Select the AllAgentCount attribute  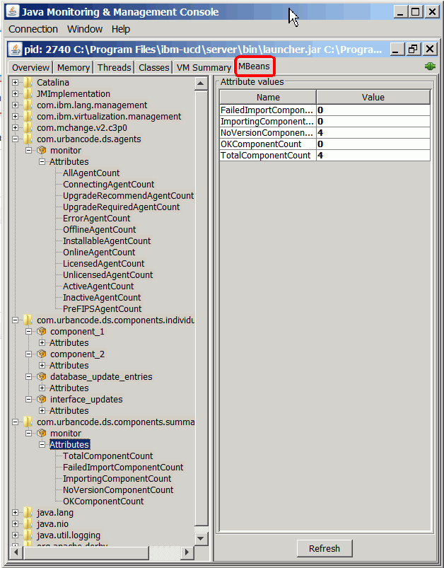pyautogui.click(x=91, y=173)
